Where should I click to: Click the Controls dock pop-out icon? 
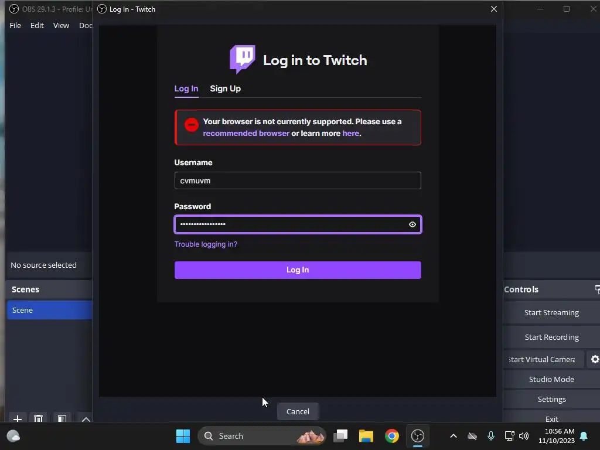(x=597, y=289)
